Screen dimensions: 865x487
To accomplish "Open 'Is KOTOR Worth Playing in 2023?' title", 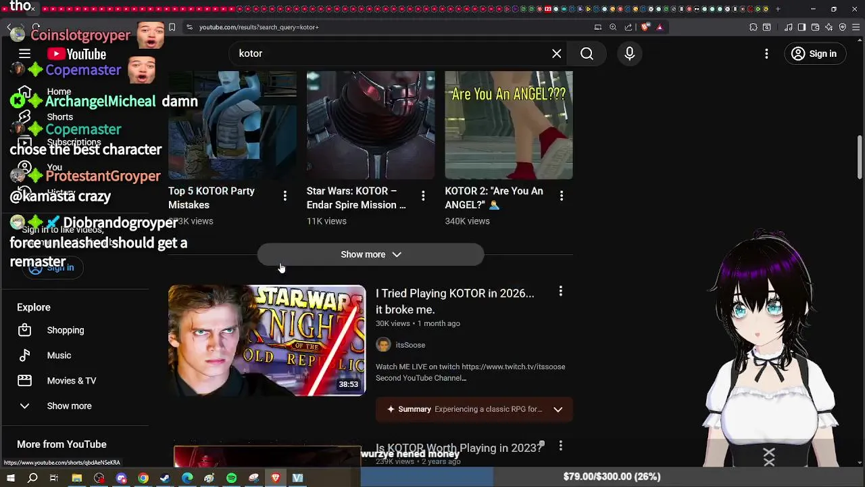I will coord(460,448).
